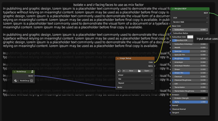Click the Subsurface IOR slider
The width and height of the screenshot is (218, 121).
(x=183, y=41)
